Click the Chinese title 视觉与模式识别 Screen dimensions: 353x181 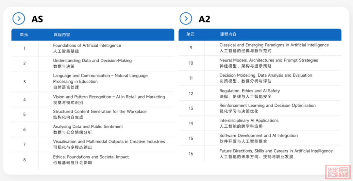[x=68, y=103]
